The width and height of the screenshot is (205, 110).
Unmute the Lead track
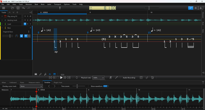click(x=25, y=24)
